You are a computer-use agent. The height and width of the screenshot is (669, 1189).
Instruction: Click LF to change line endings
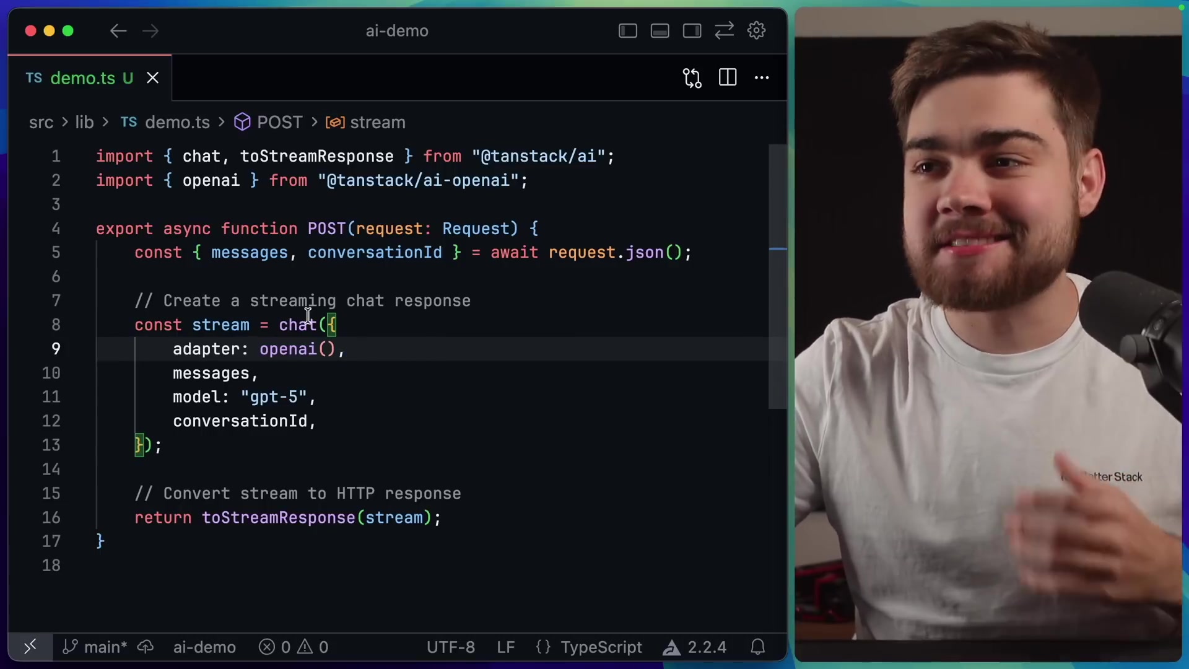click(x=505, y=647)
